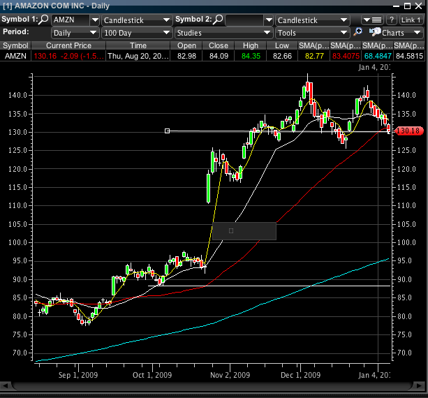Click the horizontal chart scrollbar track
The image size is (428, 398).
(x=209, y=385)
